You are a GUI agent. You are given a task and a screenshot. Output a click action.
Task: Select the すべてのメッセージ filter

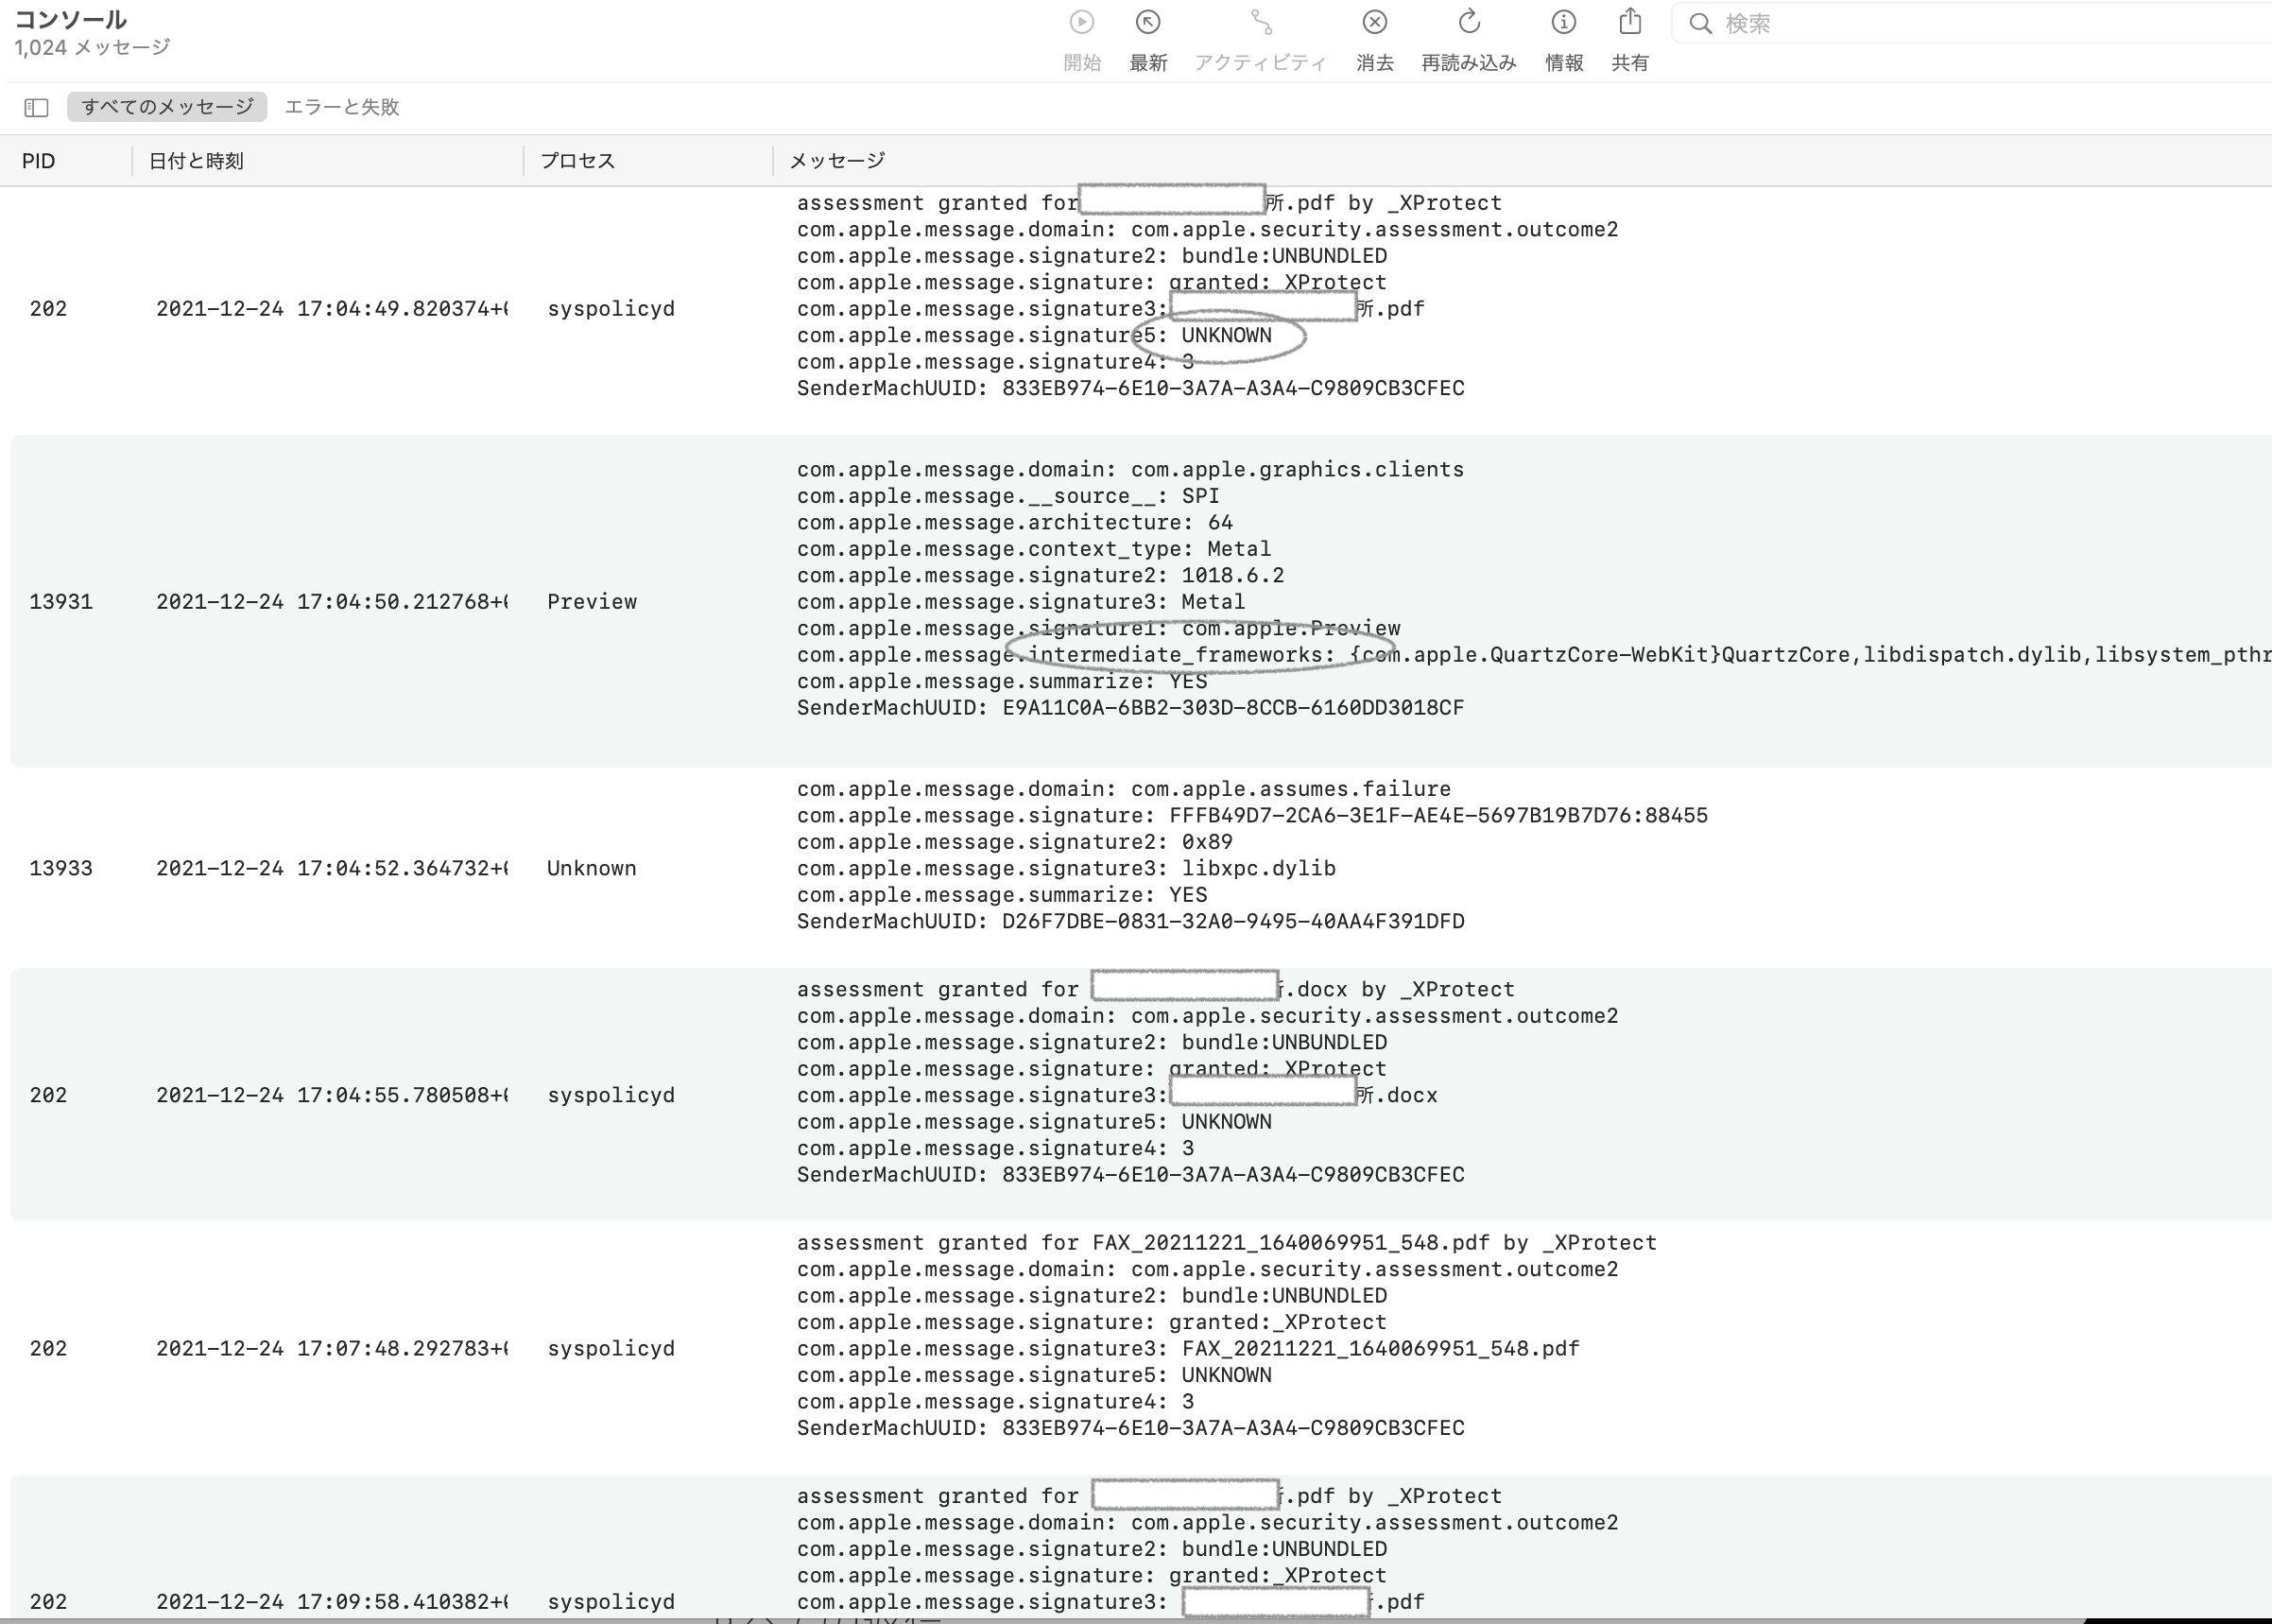[167, 107]
